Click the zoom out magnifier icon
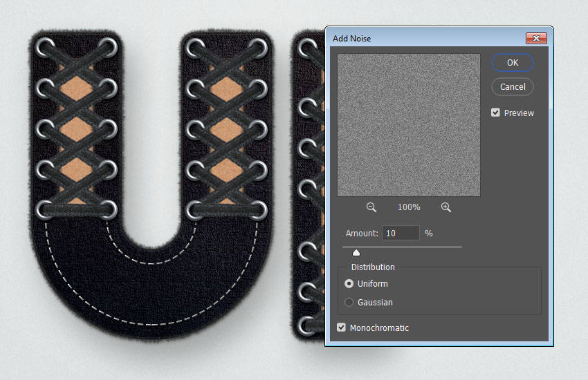The width and height of the screenshot is (588, 380). pyautogui.click(x=371, y=207)
